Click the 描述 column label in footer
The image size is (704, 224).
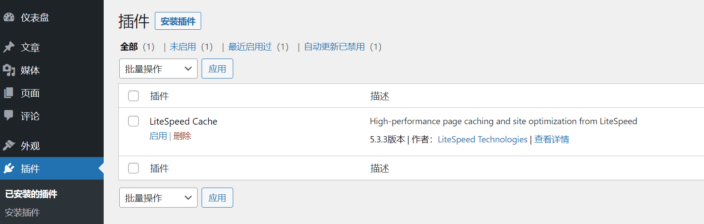tap(380, 168)
